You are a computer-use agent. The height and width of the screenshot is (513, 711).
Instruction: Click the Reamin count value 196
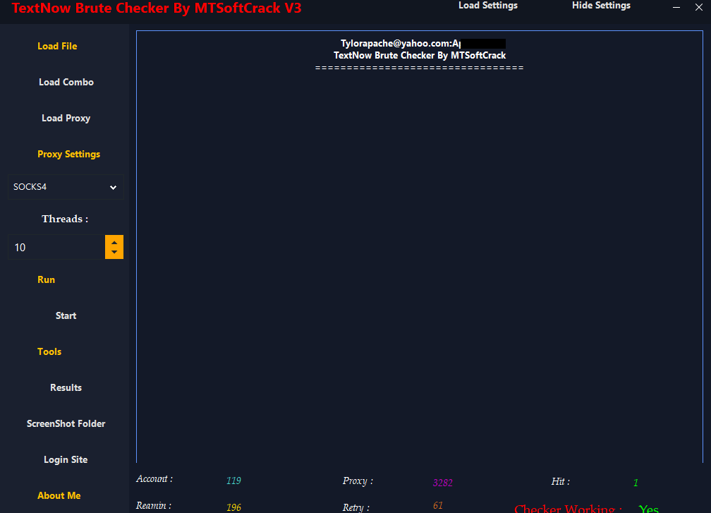233,507
